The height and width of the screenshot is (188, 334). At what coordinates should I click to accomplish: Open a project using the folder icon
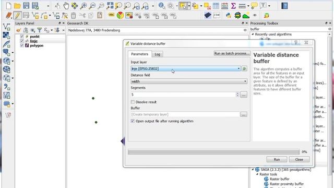click(17, 6)
